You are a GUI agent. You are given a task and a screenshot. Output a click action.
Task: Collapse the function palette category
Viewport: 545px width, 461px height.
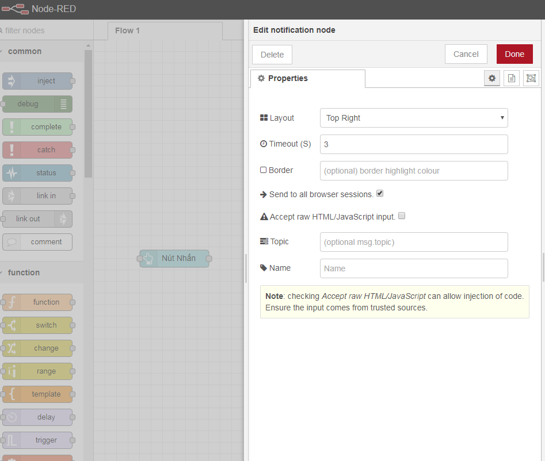pos(41,272)
